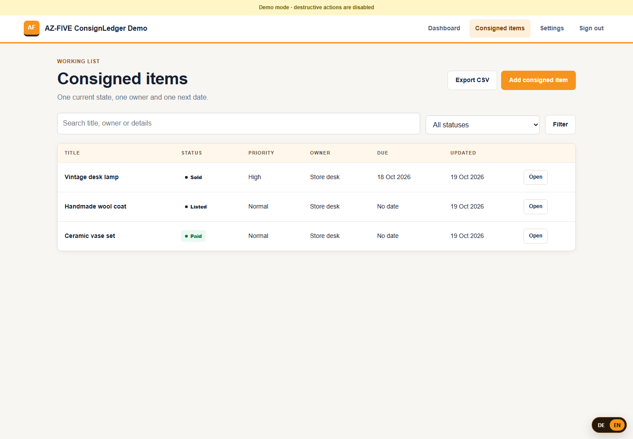Click the High priority cell
The height and width of the screenshot is (439, 633).
point(255,177)
